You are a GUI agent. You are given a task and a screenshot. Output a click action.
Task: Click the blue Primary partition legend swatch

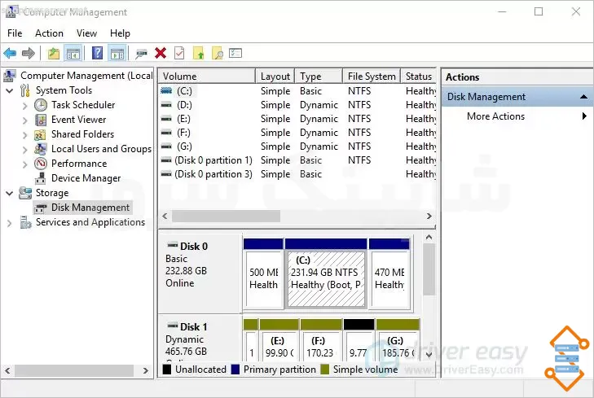tap(235, 370)
